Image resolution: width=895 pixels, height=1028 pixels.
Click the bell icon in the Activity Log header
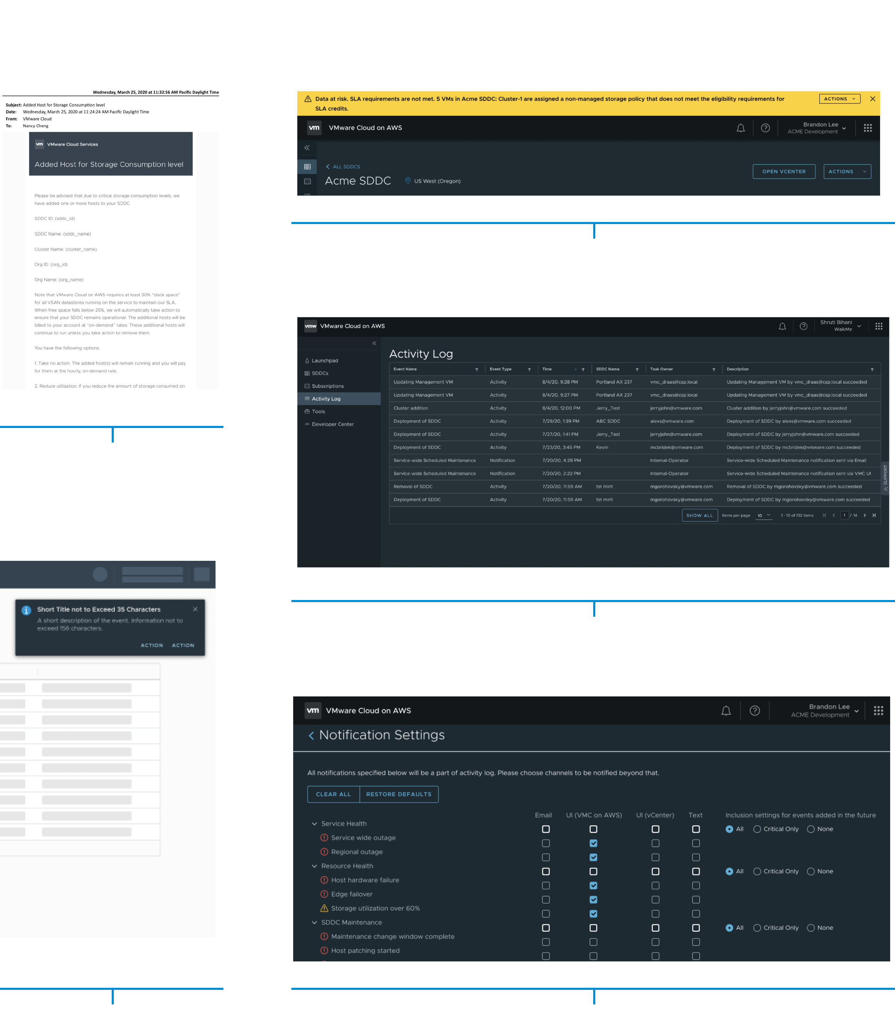tap(782, 326)
